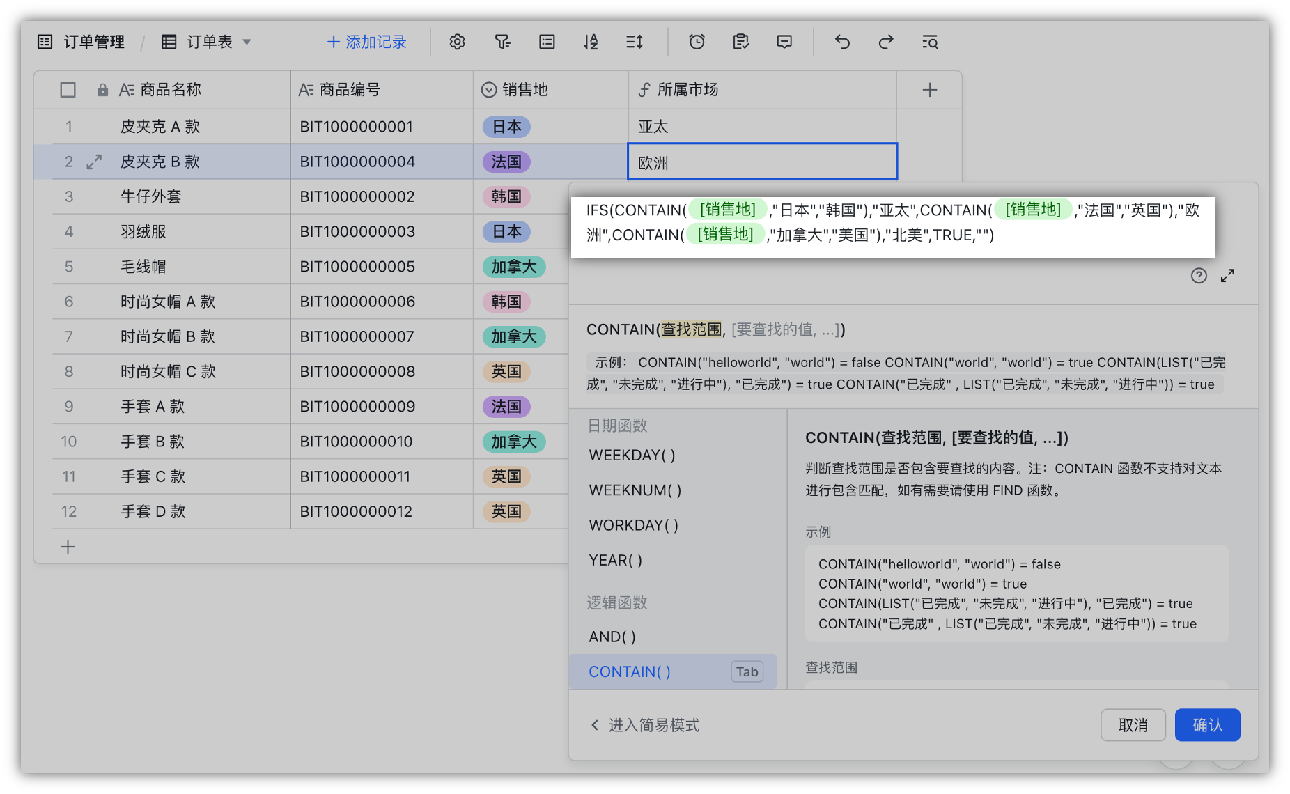Screen dimensions: 1290x794
Task: Open the table settings gear icon
Action: click(x=457, y=42)
